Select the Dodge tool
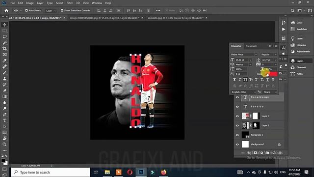 [4, 109]
